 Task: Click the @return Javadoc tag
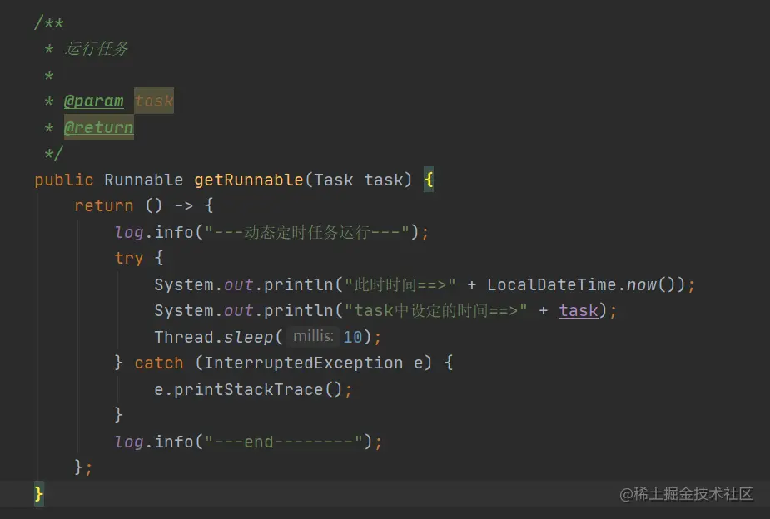click(x=99, y=127)
